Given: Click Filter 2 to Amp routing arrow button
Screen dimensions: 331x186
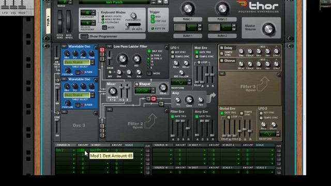Looking at the screenshot, I should [x=161, y=103].
